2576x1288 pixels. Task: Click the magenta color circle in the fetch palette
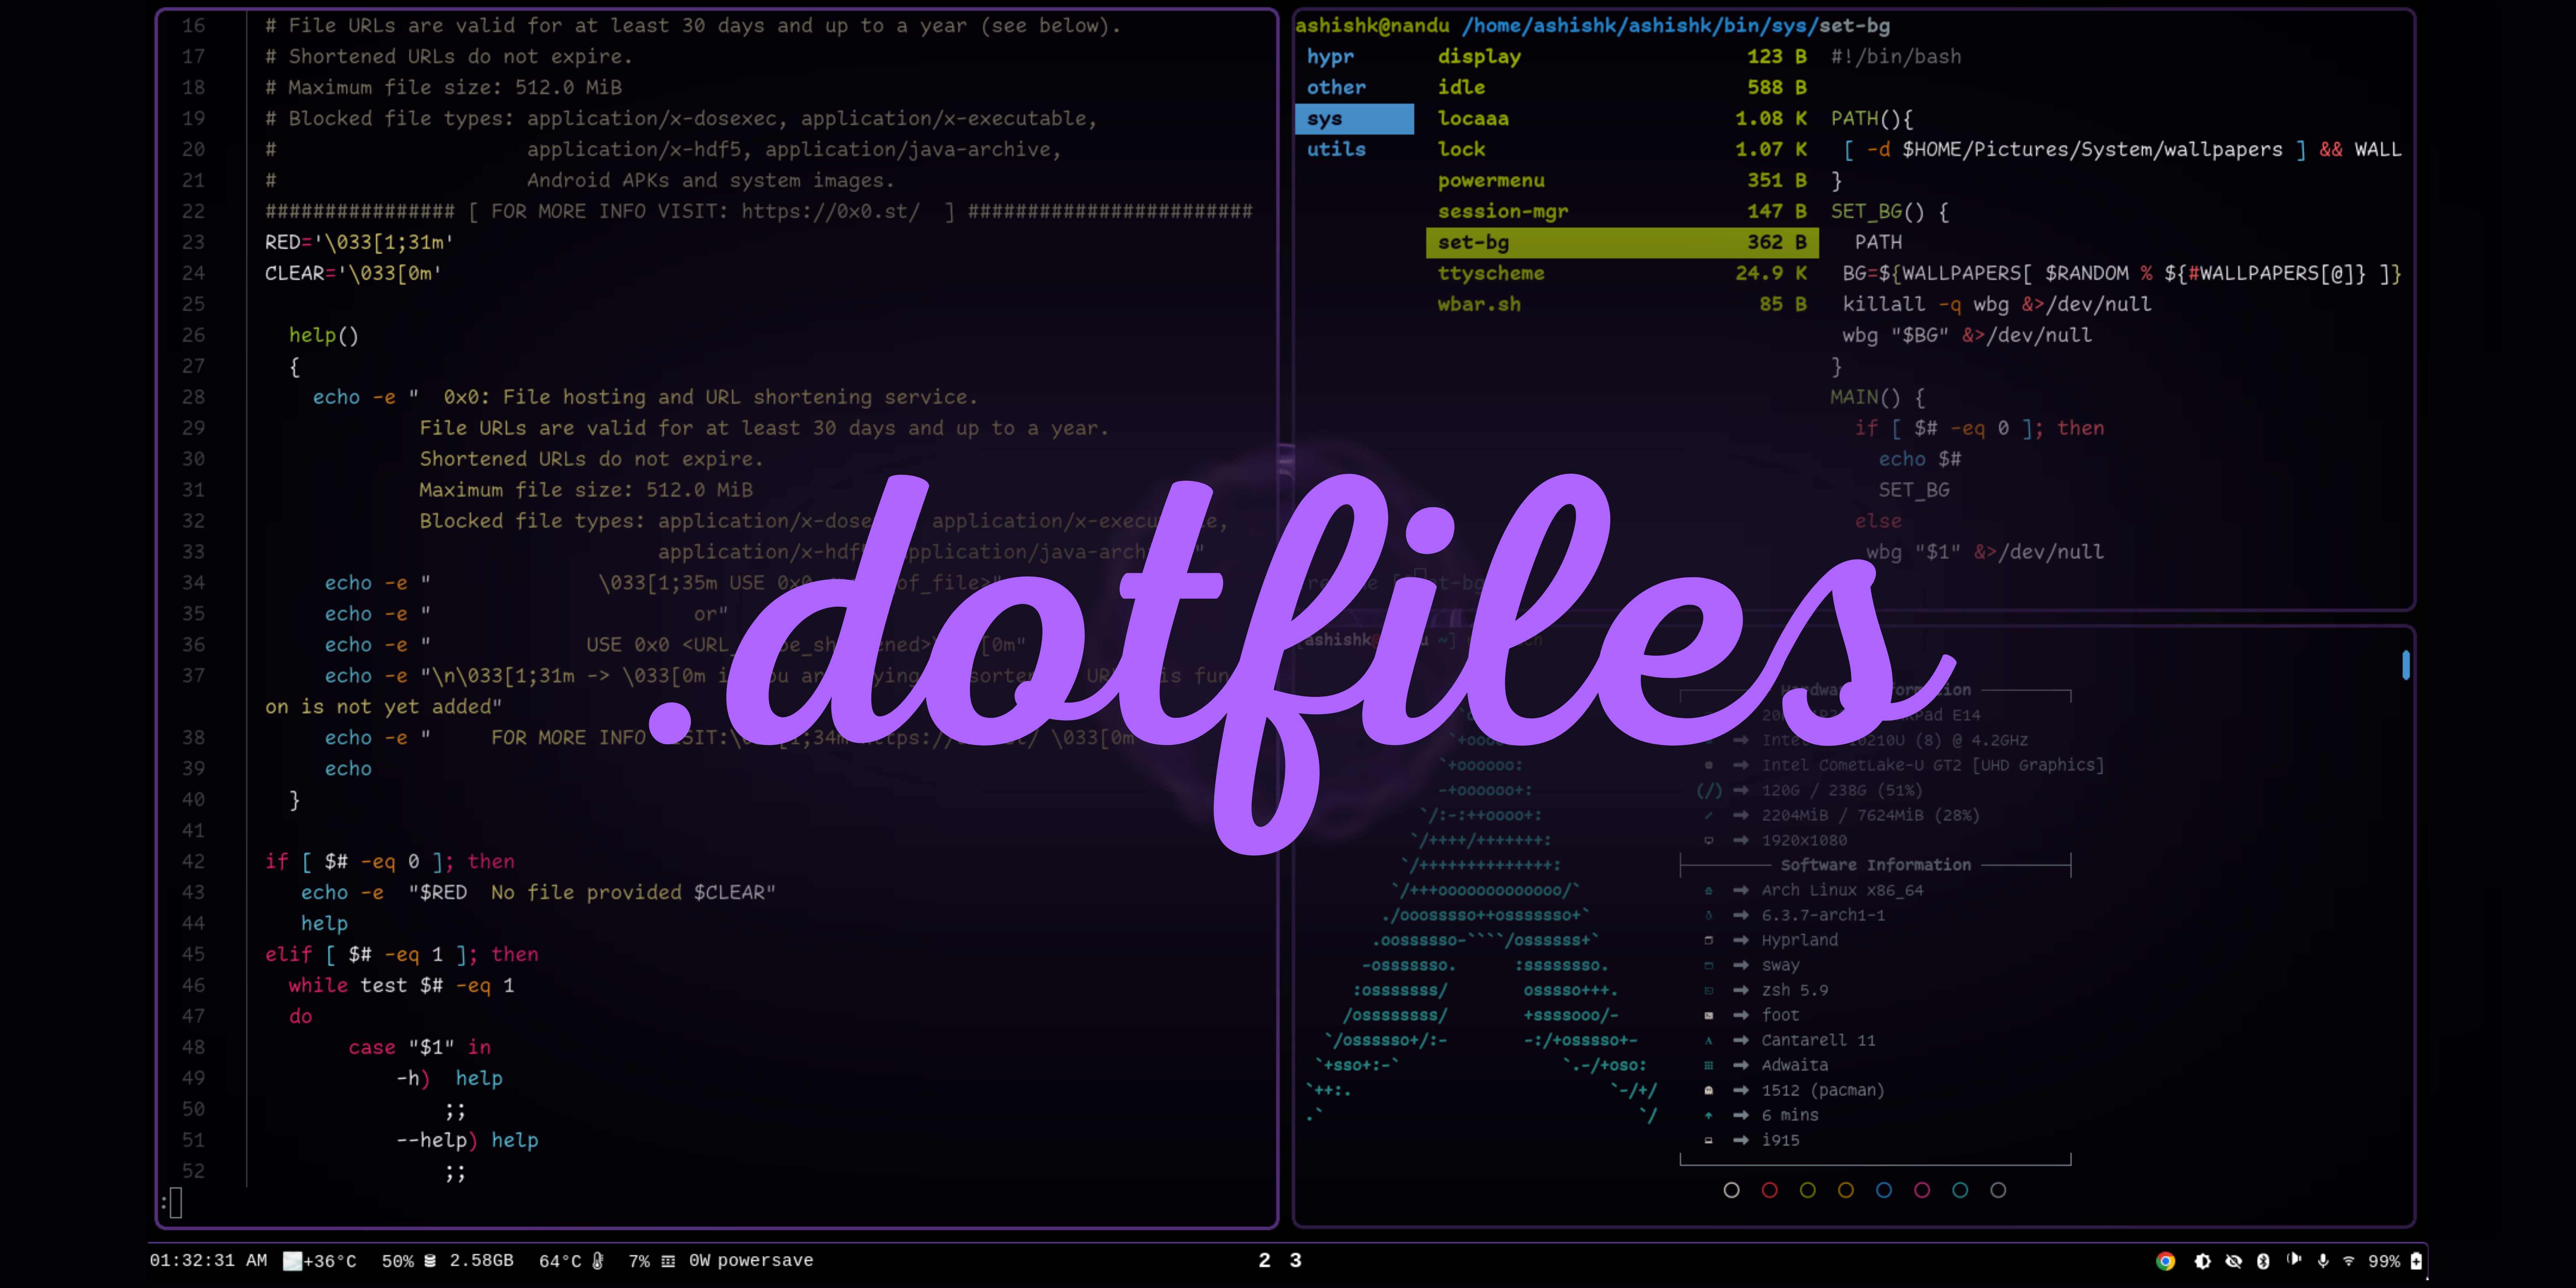1922,1190
